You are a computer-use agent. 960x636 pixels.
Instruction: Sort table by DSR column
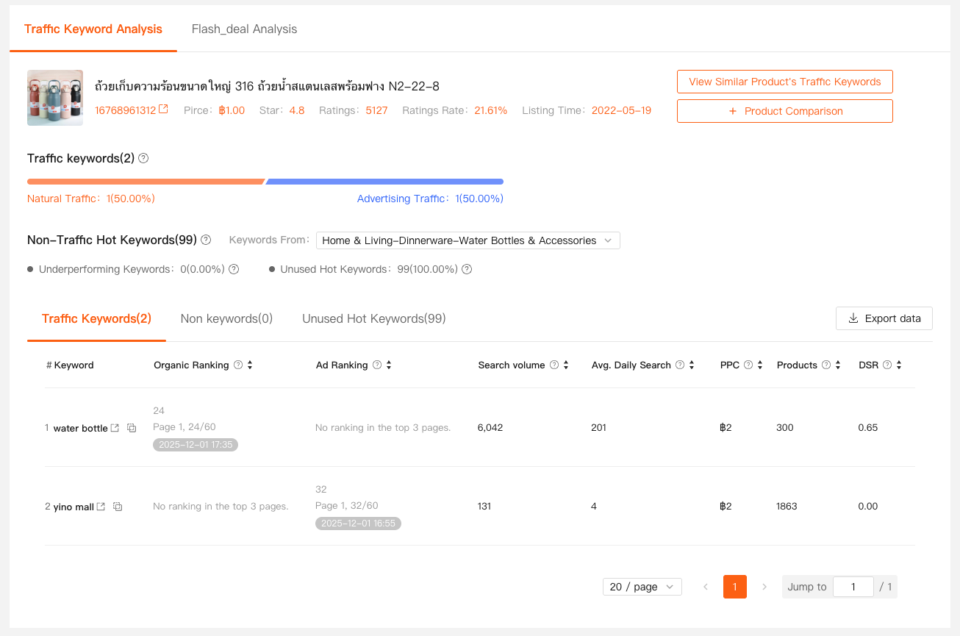tap(899, 365)
